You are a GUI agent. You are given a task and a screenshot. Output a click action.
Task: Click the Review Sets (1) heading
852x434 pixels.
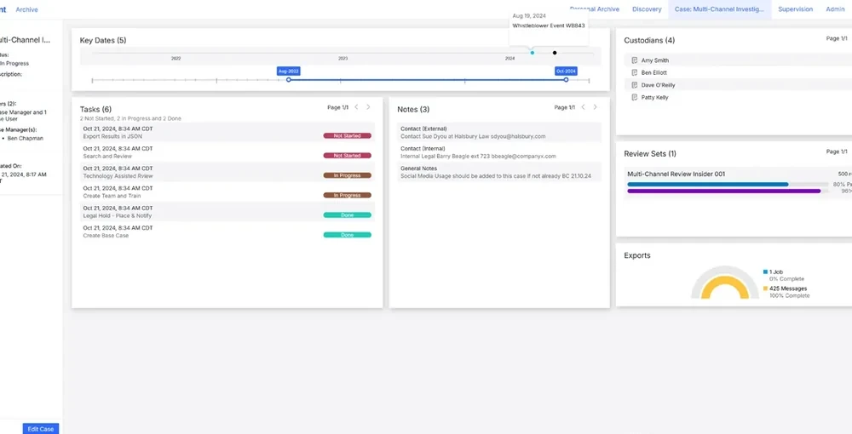[650, 153]
